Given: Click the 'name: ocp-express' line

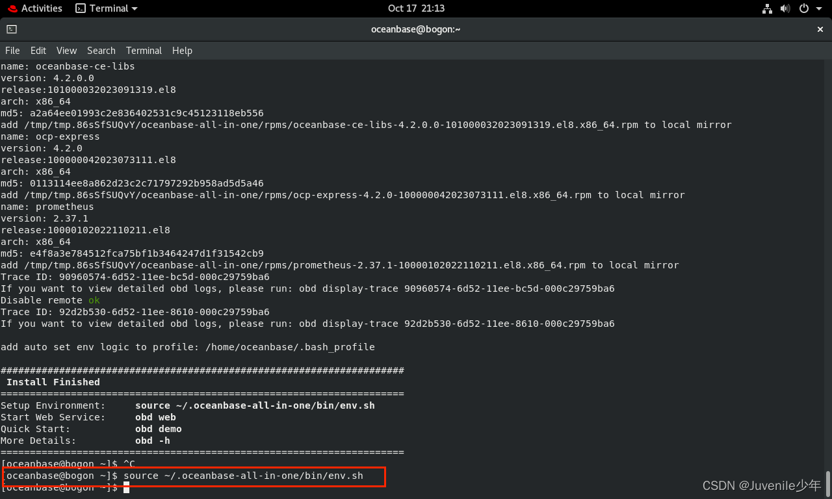Looking at the screenshot, I should click(50, 136).
